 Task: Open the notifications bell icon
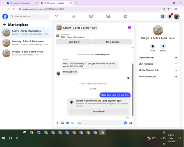pyautogui.click(x=170, y=17)
